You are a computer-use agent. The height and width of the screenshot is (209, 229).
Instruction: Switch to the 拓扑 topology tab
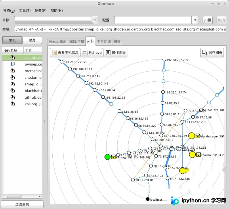point(90,41)
